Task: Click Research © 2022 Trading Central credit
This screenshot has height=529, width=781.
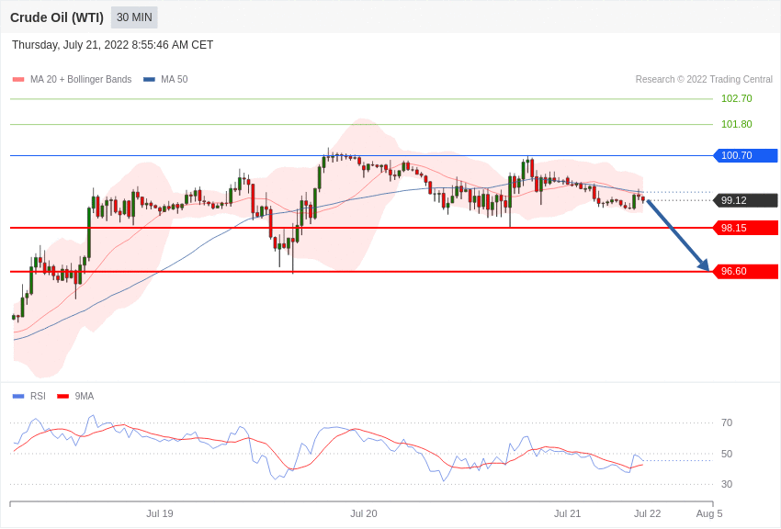Action: pos(704,79)
